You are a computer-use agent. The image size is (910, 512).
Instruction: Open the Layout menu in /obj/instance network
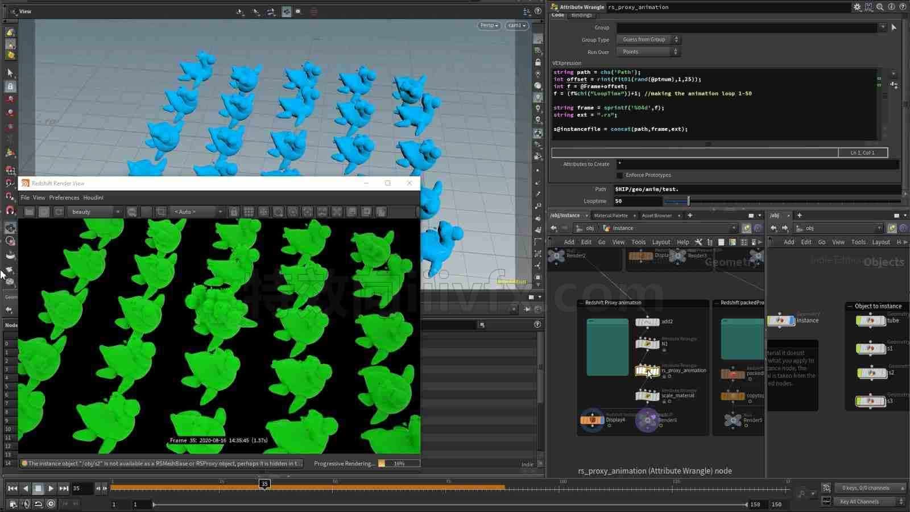pos(661,242)
